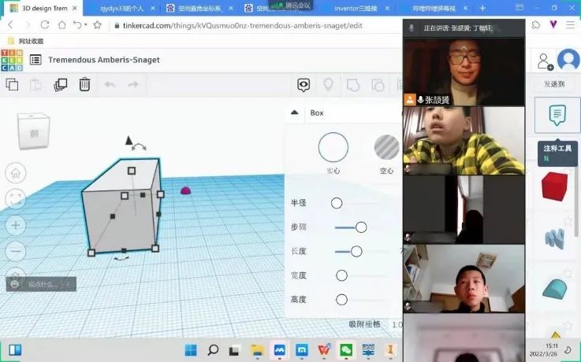581x362 pixels.
Task: Click the Duplicate and repeat icon
Action: (x=61, y=85)
